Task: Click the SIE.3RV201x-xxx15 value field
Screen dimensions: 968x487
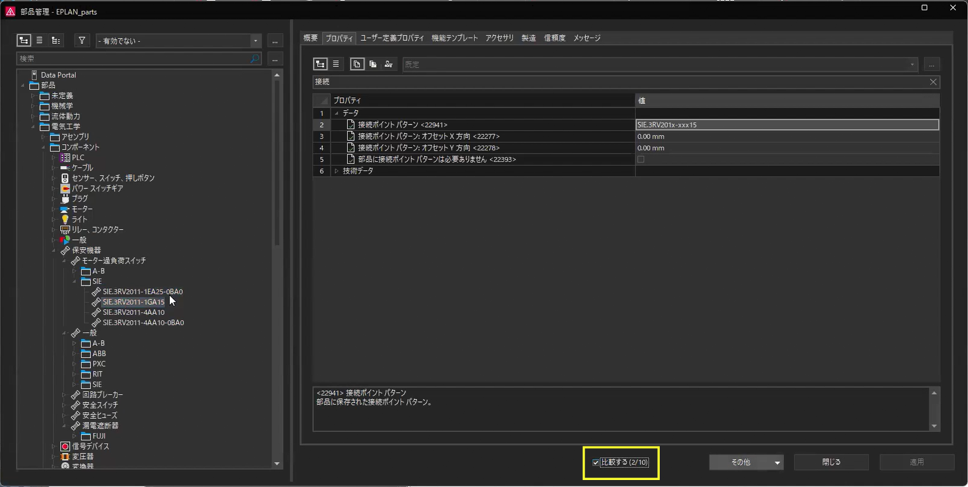Action: [787, 125]
